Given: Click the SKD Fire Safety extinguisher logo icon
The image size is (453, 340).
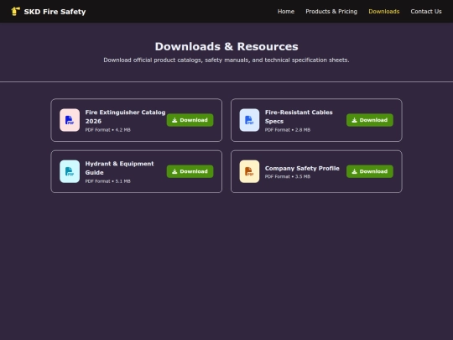Looking at the screenshot, I should (15, 12).
